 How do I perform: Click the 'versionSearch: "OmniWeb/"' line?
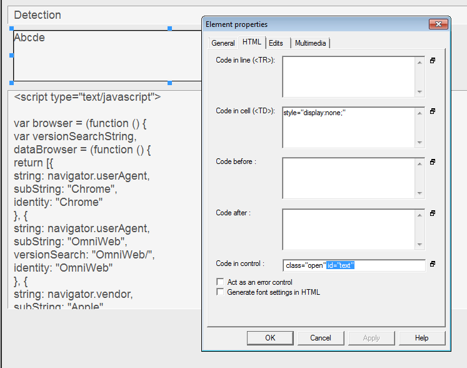[84, 255]
